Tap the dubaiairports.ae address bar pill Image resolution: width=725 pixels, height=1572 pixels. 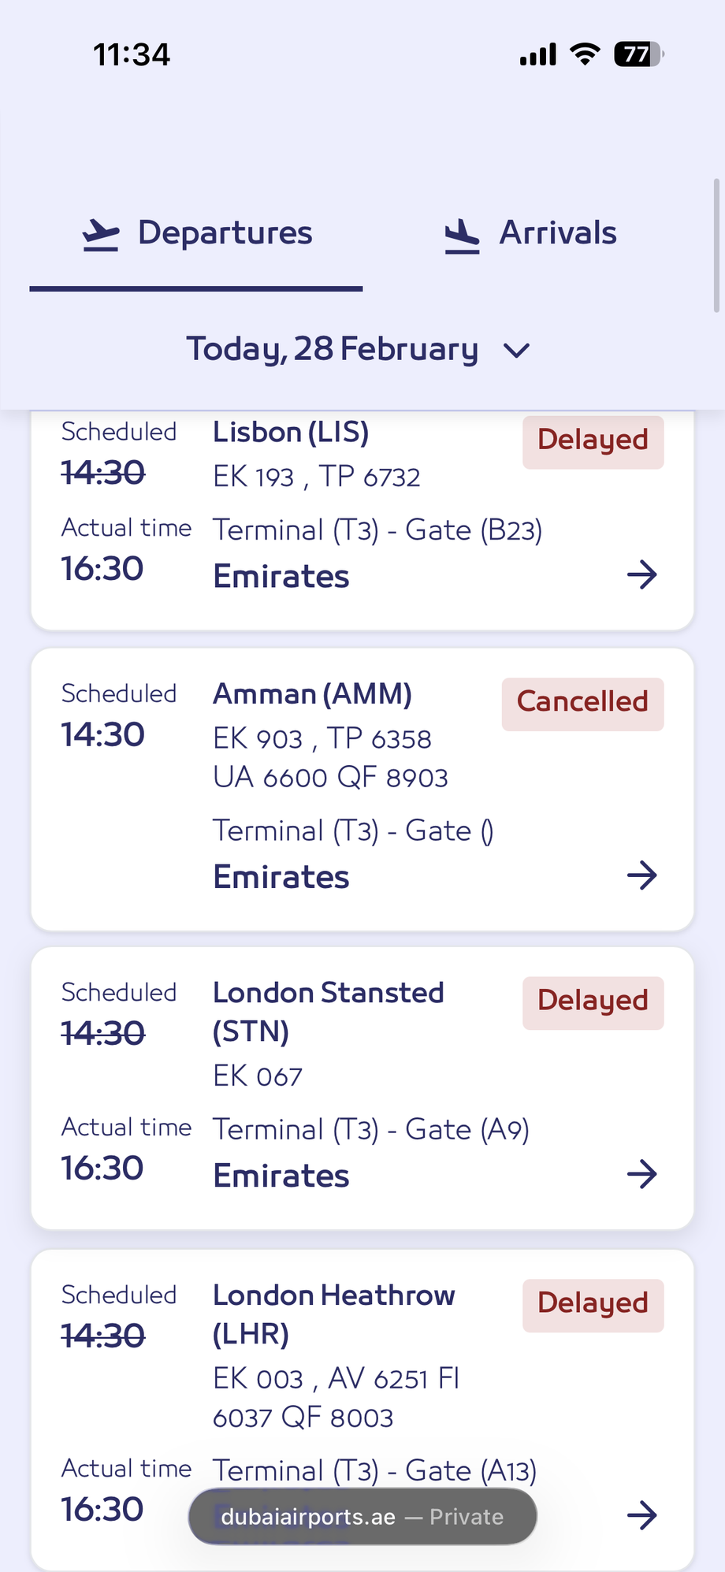point(362,1517)
